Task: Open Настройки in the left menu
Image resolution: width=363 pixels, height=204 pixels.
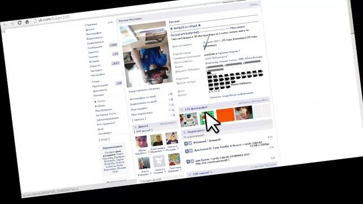Action: pos(98,75)
